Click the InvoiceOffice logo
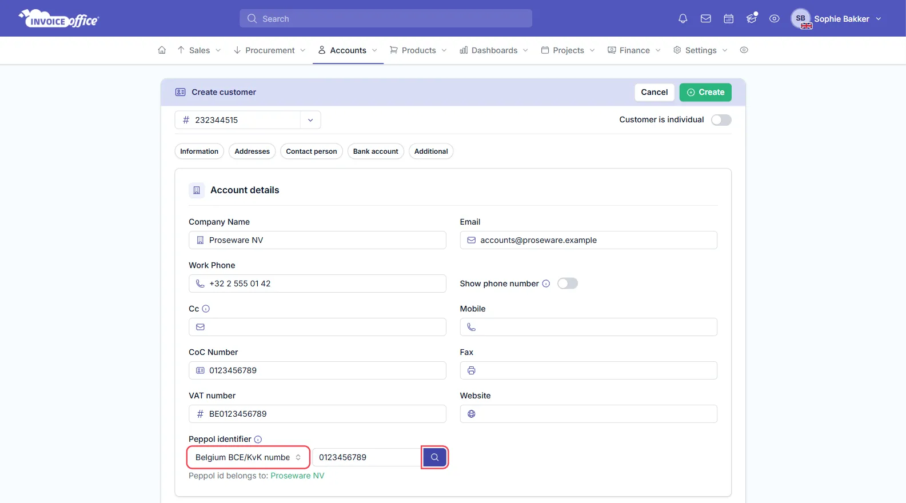Image resolution: width=906 pixels, height=503 pixels. (59, 18)
